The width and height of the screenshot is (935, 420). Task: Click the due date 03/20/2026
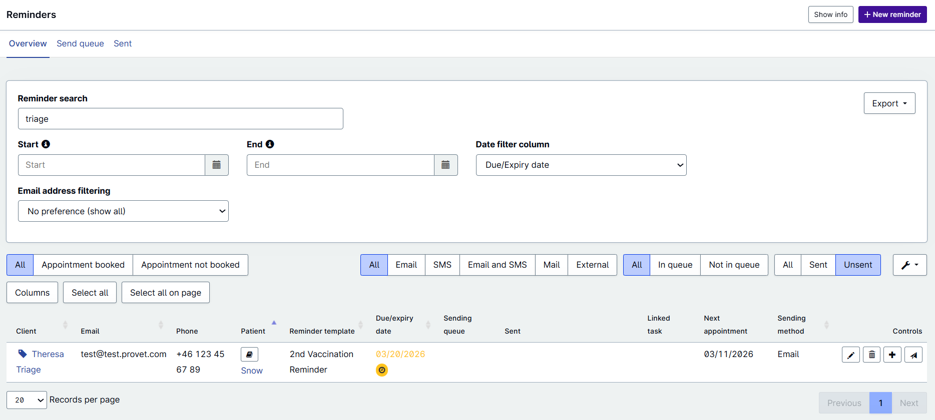[x=400, y=354]
